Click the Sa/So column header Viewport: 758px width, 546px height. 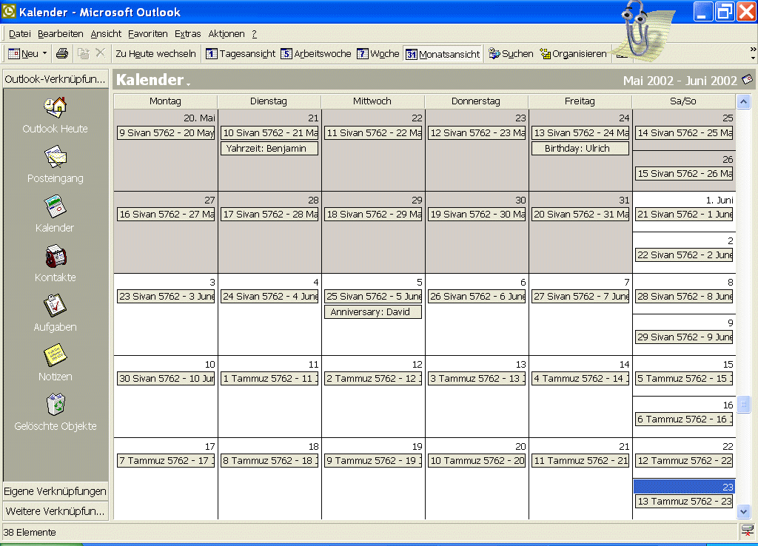click(683, 101)
